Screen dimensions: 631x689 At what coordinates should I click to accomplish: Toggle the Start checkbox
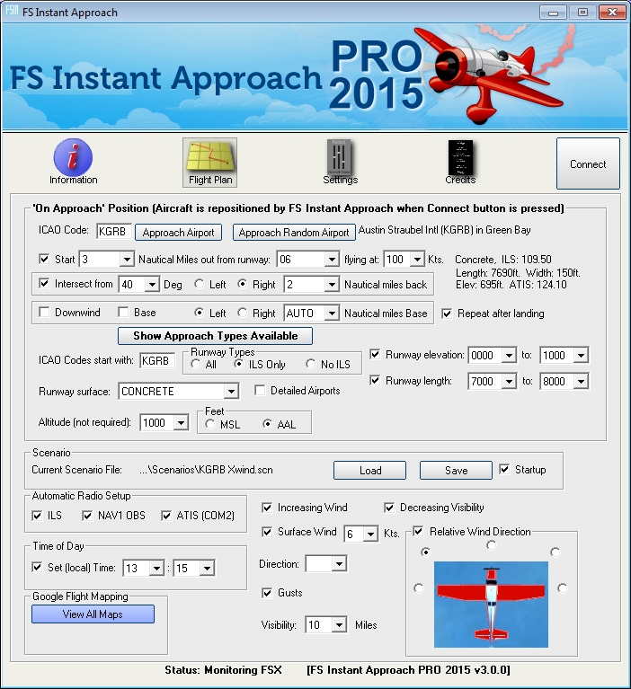(x=44, y=259)
